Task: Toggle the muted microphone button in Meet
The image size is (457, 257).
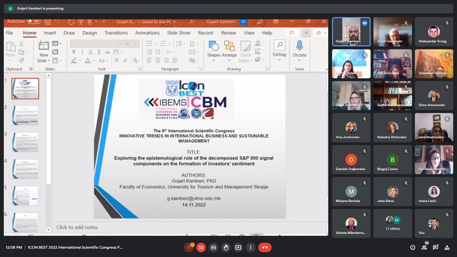Action: 189,247
